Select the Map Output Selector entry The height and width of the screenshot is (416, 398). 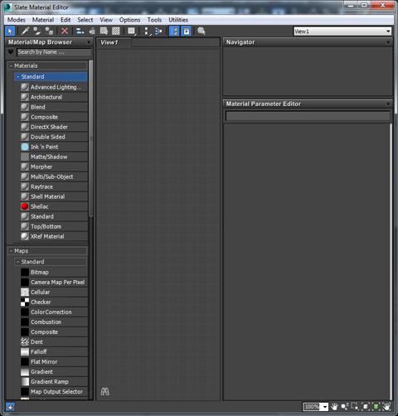pos(54,391)
